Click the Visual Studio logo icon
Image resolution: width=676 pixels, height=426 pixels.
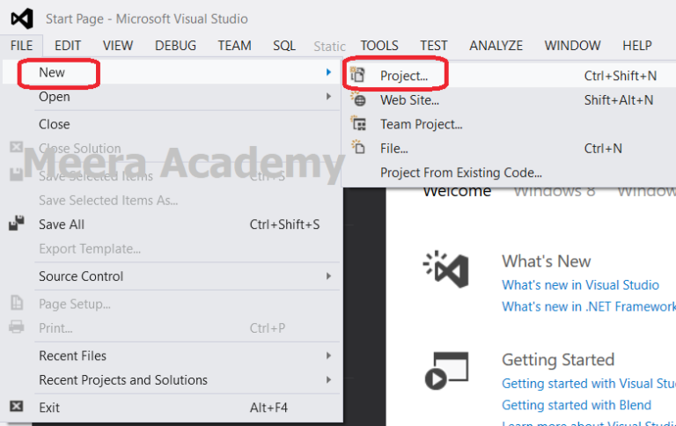21,18
